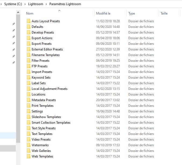This screenshot has height=165, width=182.
Task: Click the Web Templates folder icon
Action: pyautogui.click(x=28, y=156)
